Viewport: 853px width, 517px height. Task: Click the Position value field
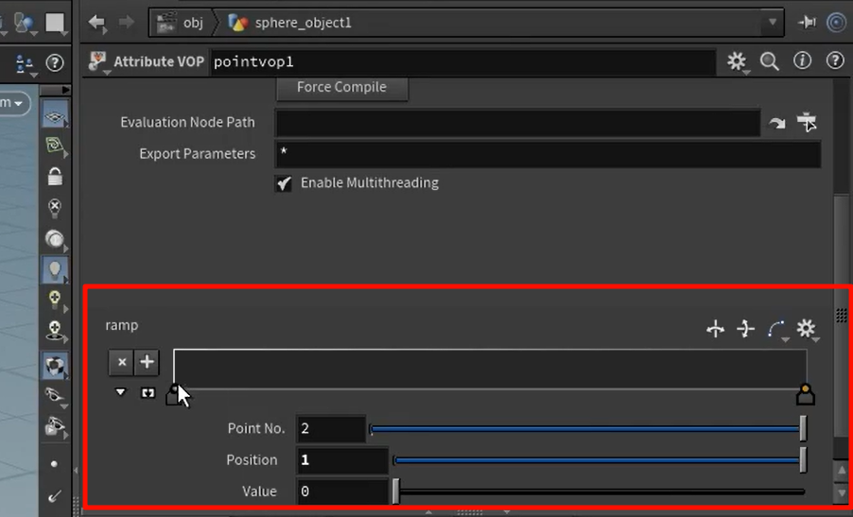[342, 460]
